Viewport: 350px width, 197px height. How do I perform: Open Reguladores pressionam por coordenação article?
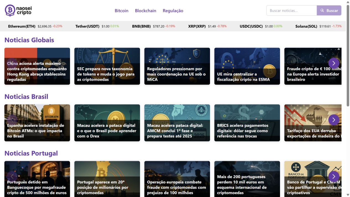point(177,66)
